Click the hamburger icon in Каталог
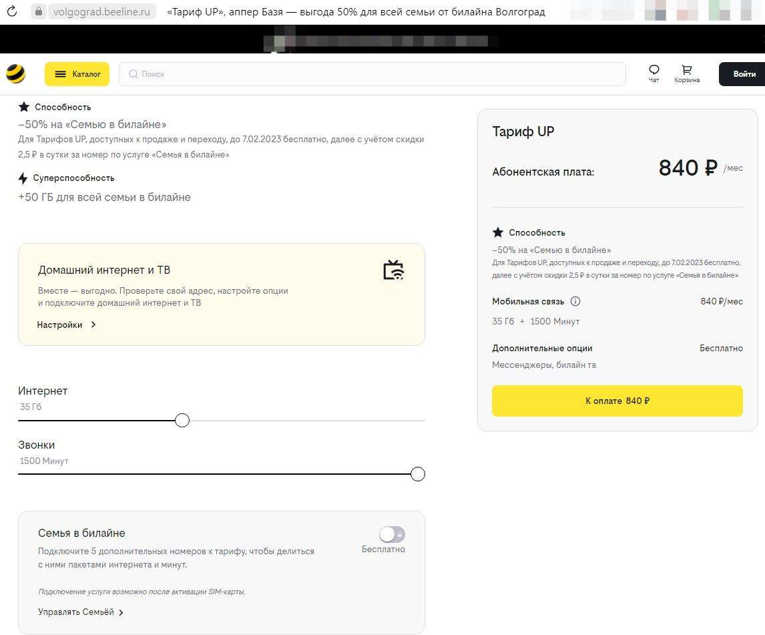This screenshot has height=635, width=765. pos(61,74)
